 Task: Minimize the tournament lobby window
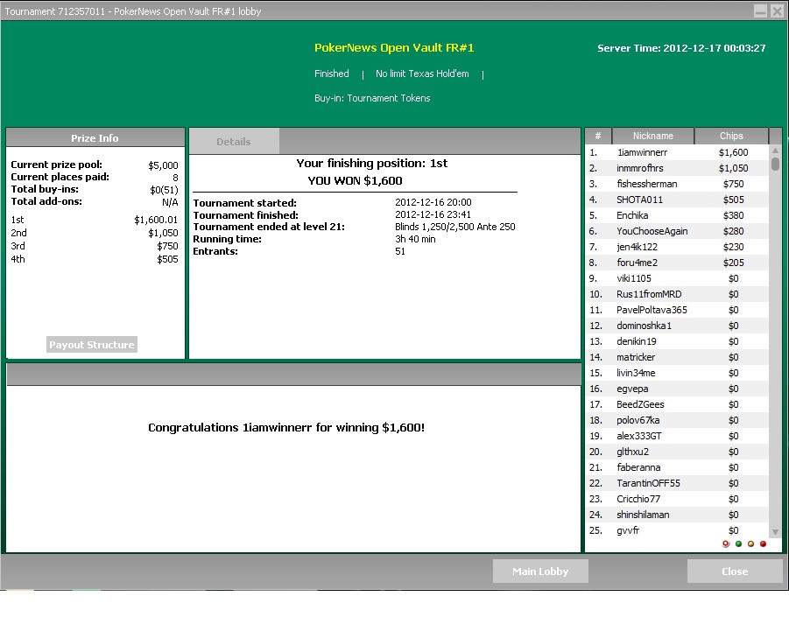760,11
